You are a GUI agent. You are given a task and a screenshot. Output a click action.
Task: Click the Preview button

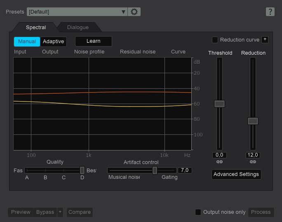coord(21,212)
